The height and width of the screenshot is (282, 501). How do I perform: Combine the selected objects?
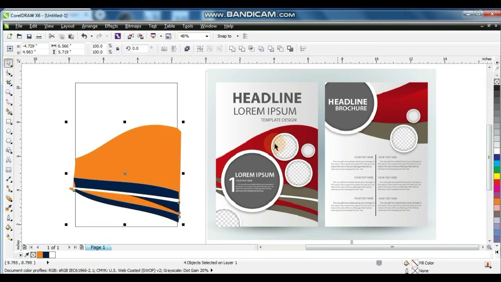click(187, 49)
